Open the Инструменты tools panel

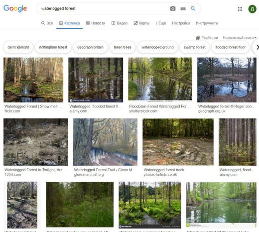pos(207,23)
